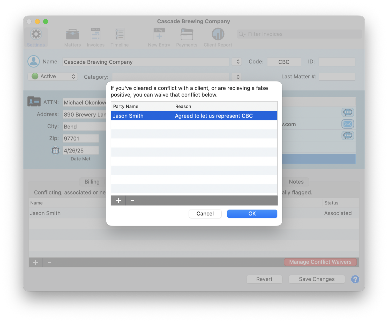Open the Invoices toolbar icon

[95, 34]
